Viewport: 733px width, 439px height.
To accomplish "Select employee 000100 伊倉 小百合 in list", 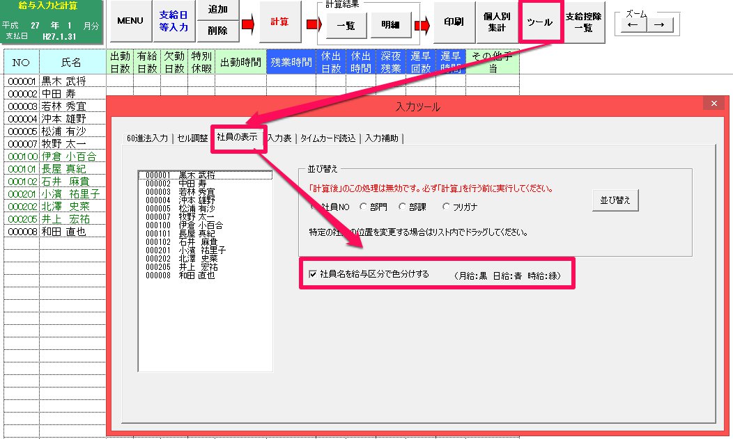I will tap(185, 225).
